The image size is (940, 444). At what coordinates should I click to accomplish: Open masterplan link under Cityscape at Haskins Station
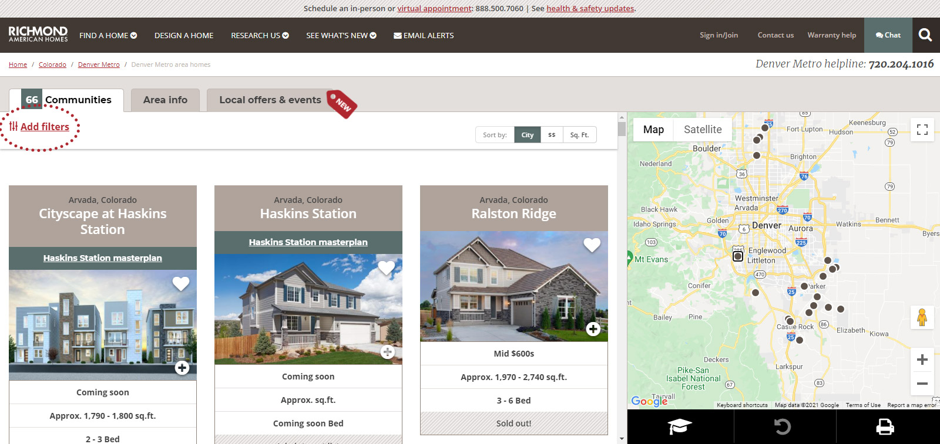103,258
